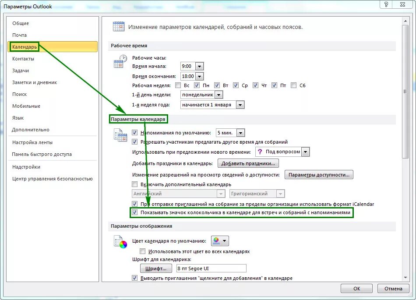Uncheck Monday (Пн) work day
416x300 pixels.
pos(197,85)
